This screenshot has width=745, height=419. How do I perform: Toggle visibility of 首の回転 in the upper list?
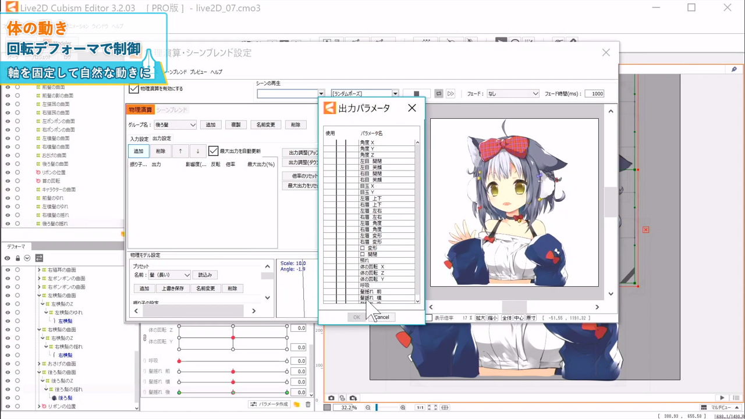click(x=8, y=181)
